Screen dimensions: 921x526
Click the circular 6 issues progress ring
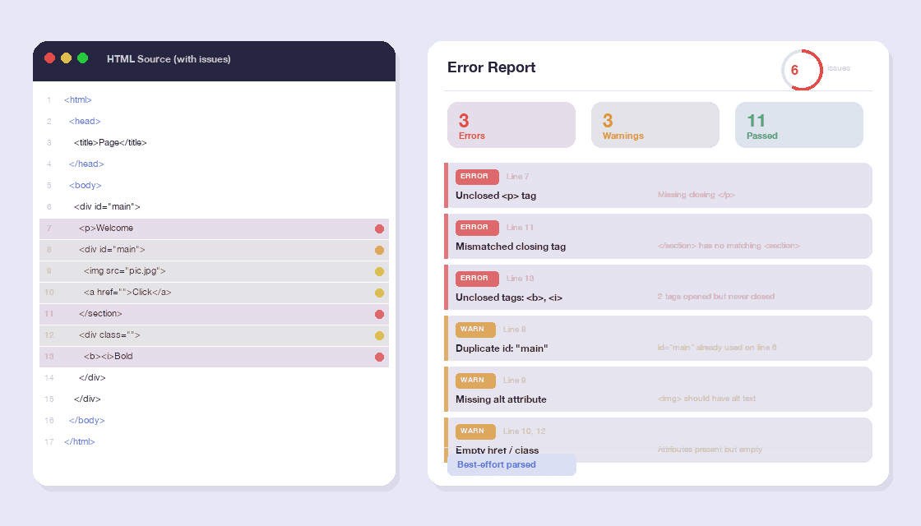[802, 70]
